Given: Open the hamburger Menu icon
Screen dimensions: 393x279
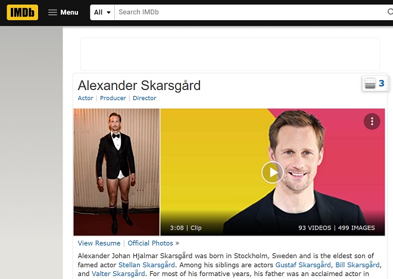Looking at the screenshot, I should [x=52, y=13].
